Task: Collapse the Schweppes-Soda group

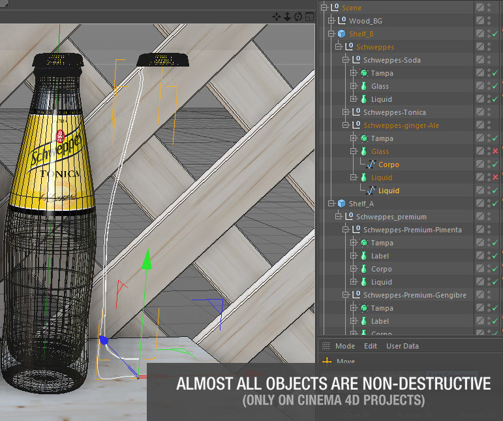Action: [x=346, y=59]
